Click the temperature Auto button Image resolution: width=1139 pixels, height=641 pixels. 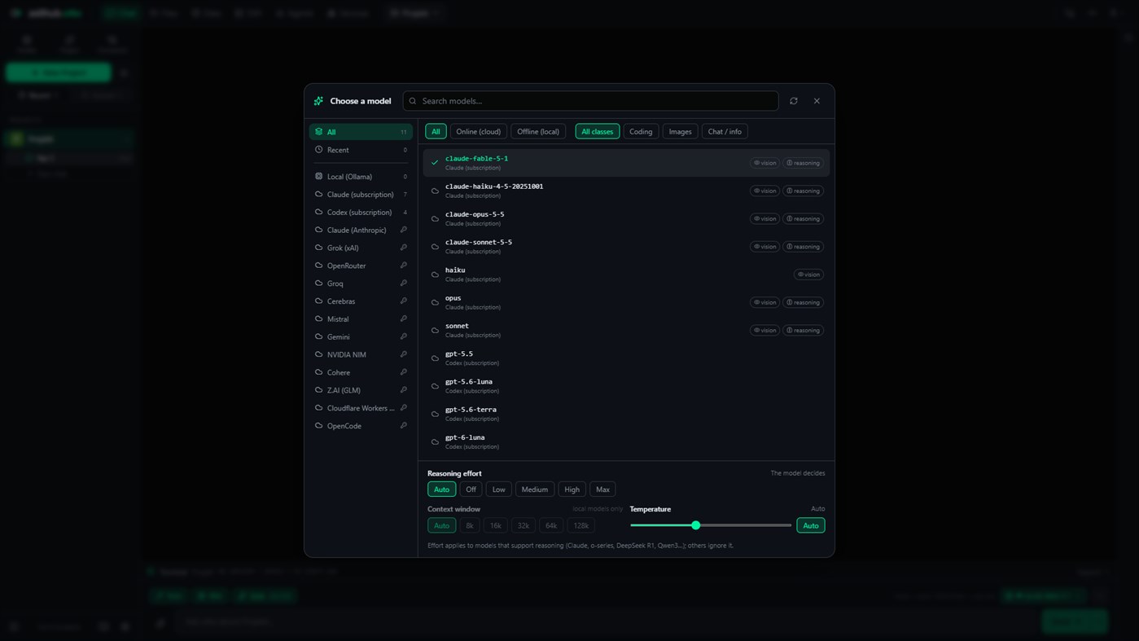[x=811, y=525]
